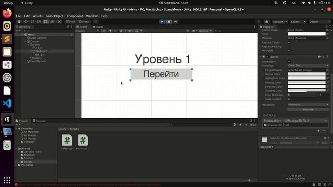This screenshot has height=187, width=333.
Task: Open the Component menu
Action: point(74,16)
